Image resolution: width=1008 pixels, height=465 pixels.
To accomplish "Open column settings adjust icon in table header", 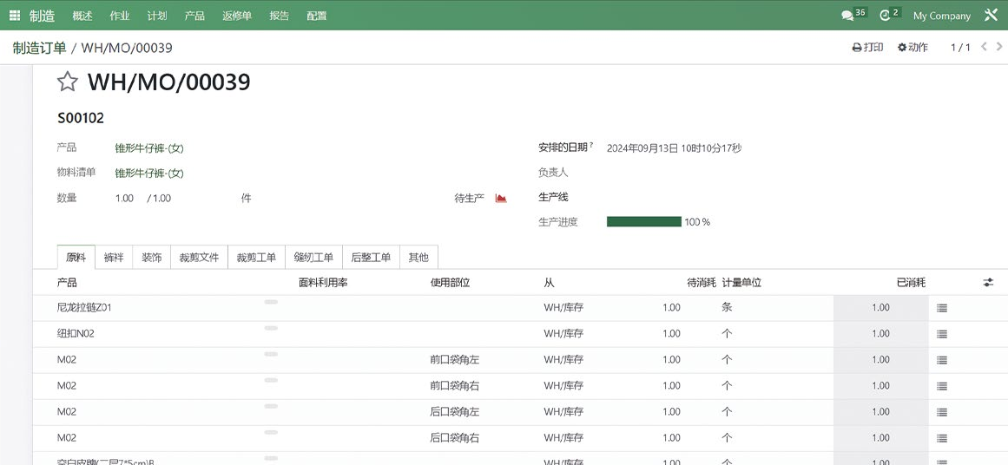I will 988,282.
